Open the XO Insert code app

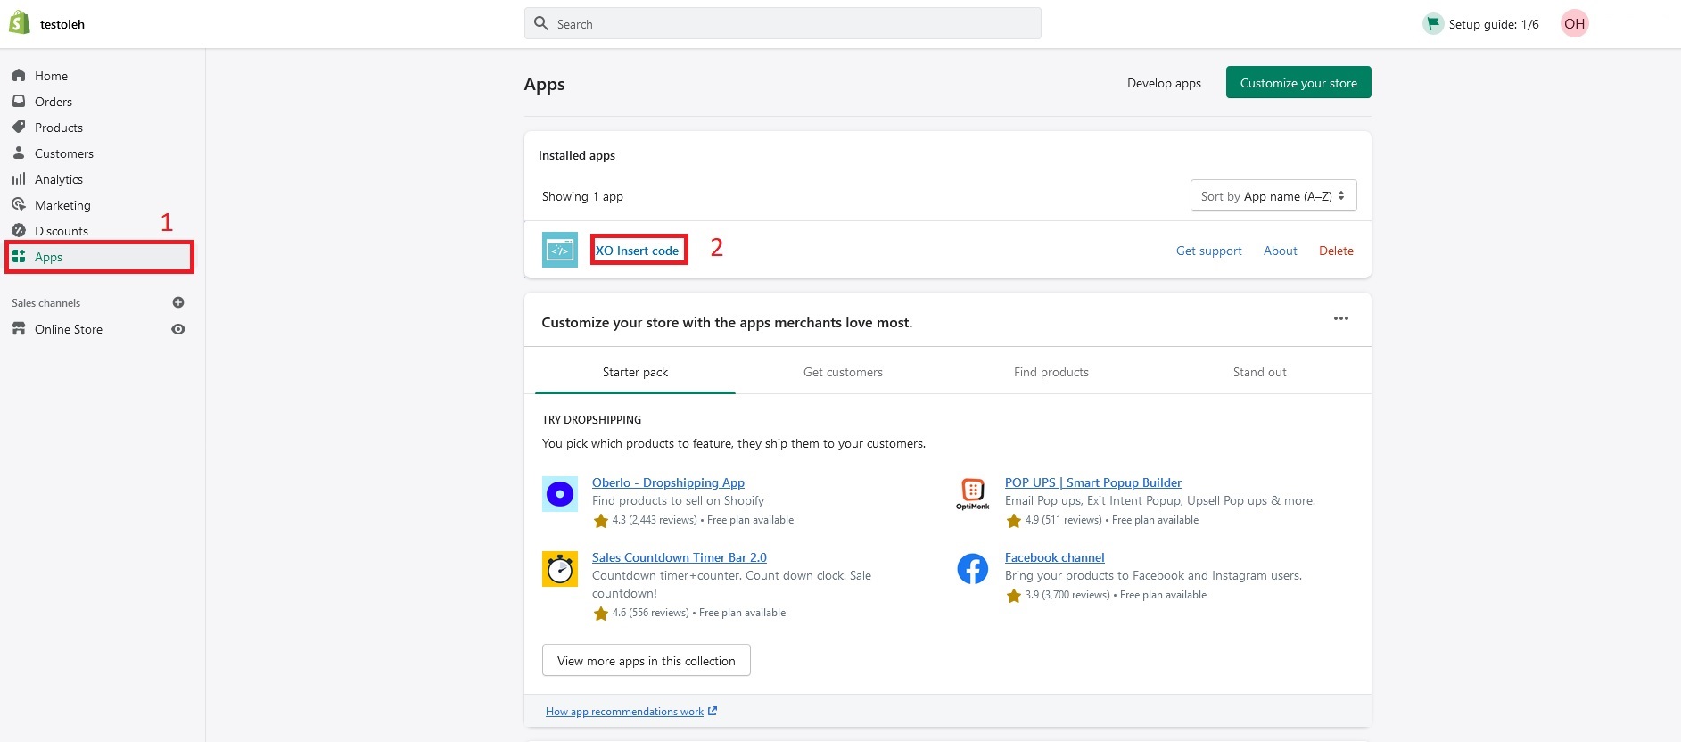click(x=638, y=251)
